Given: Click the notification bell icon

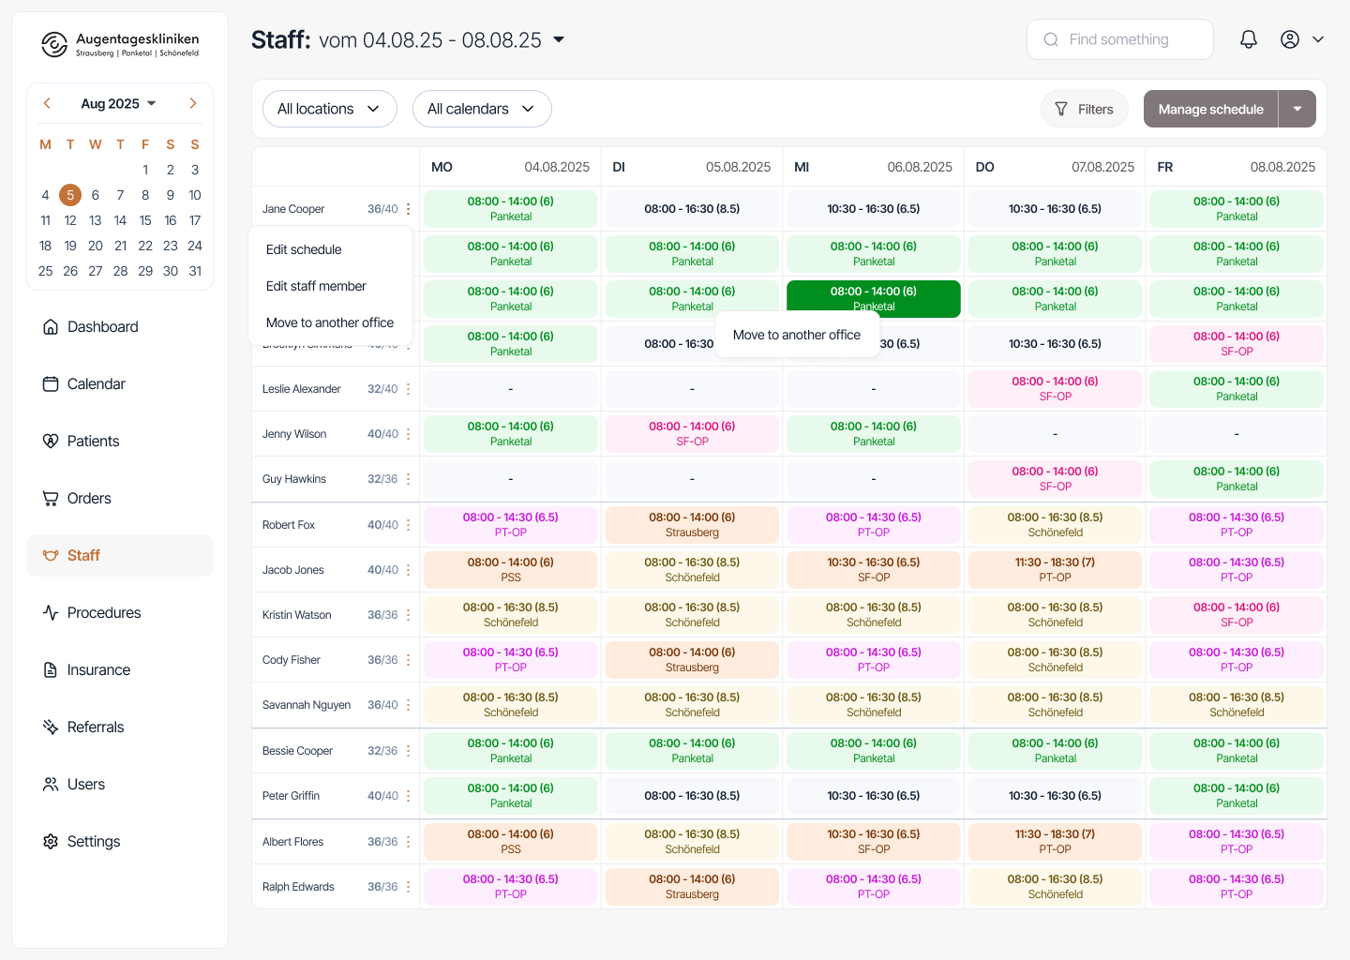Looking at the screenshot, I should (x=1248, y=39).
